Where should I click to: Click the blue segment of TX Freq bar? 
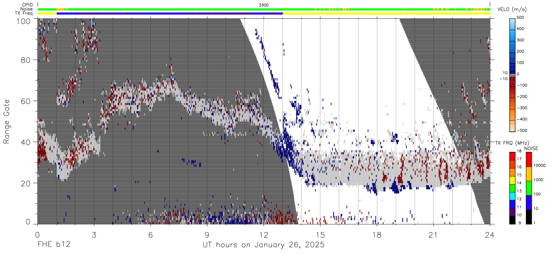[170, 13]
